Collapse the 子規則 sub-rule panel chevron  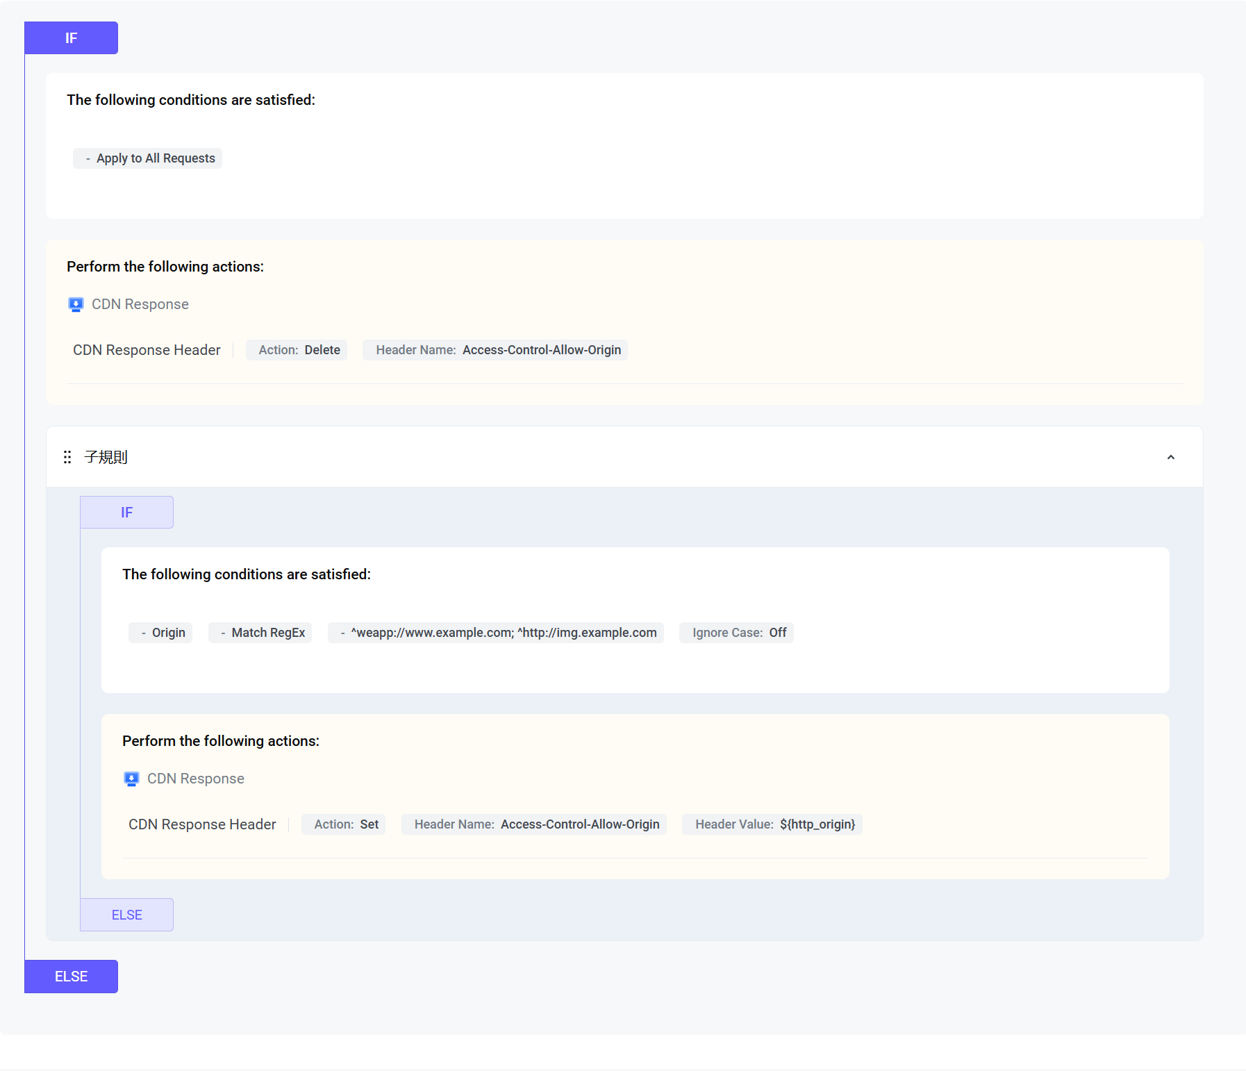1170,457
